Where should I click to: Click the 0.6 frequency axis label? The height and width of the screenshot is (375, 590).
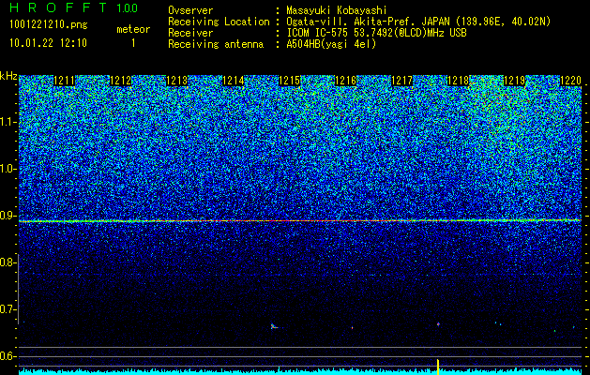pos(8,356)
